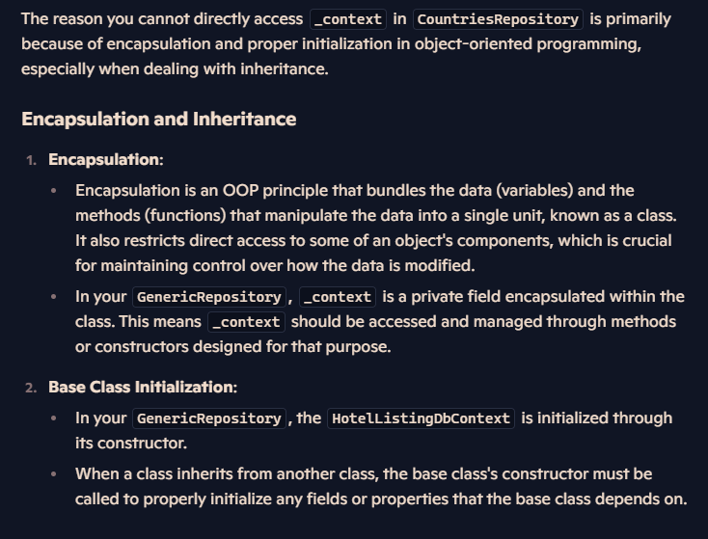Click the paragraph starting Encapsulation is an OOP principle
Viewport: 708px width, 539px height.
coord(376,228)
